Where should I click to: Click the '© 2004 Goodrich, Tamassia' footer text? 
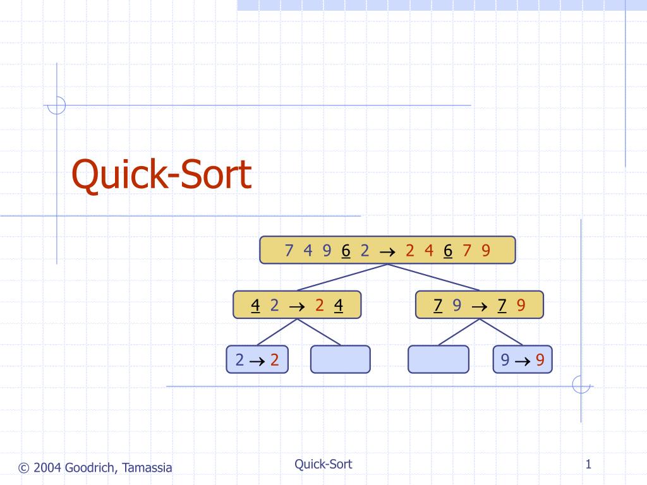[95, 468]
